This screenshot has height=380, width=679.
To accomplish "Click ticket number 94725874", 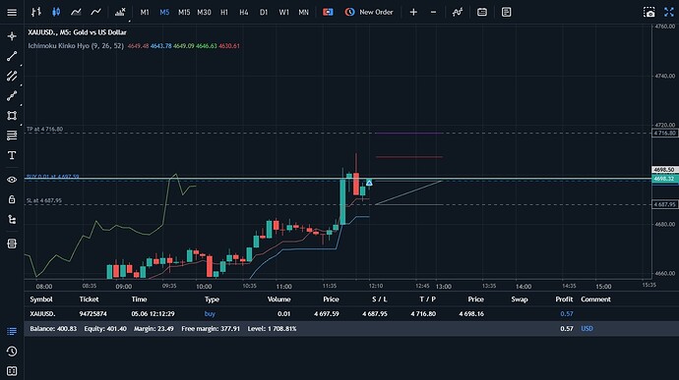I will (93, 314).
